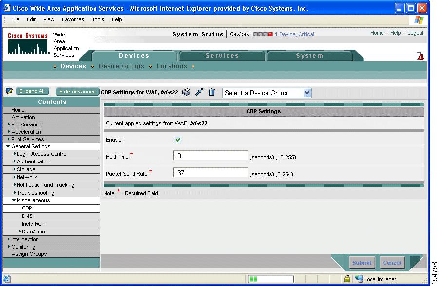Go to the Home link in header

[x=377, y=33]
